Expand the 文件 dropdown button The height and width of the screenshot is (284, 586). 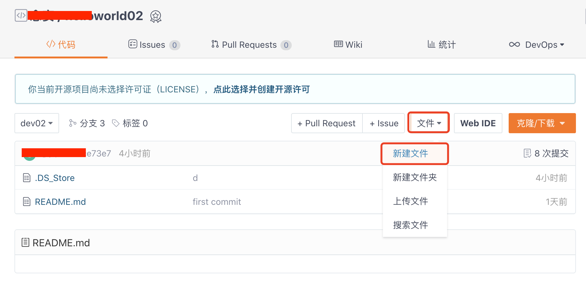coord(429,123)
